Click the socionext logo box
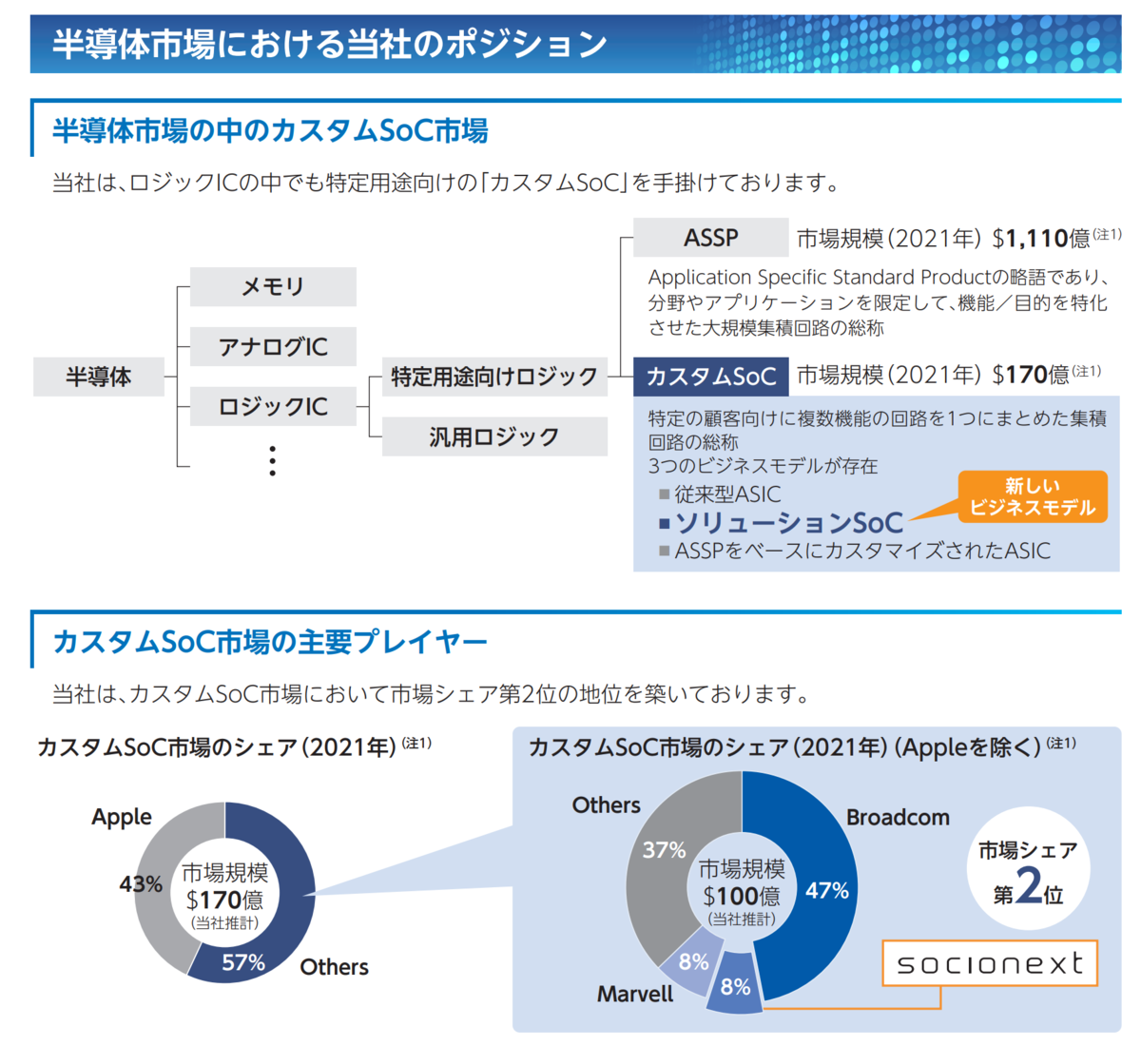Screen dimensions: 1141x1046 [x=990, y=963]
